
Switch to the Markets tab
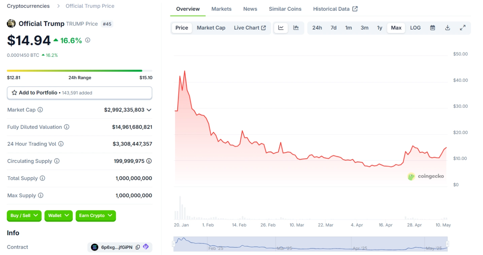coord(221,9)
